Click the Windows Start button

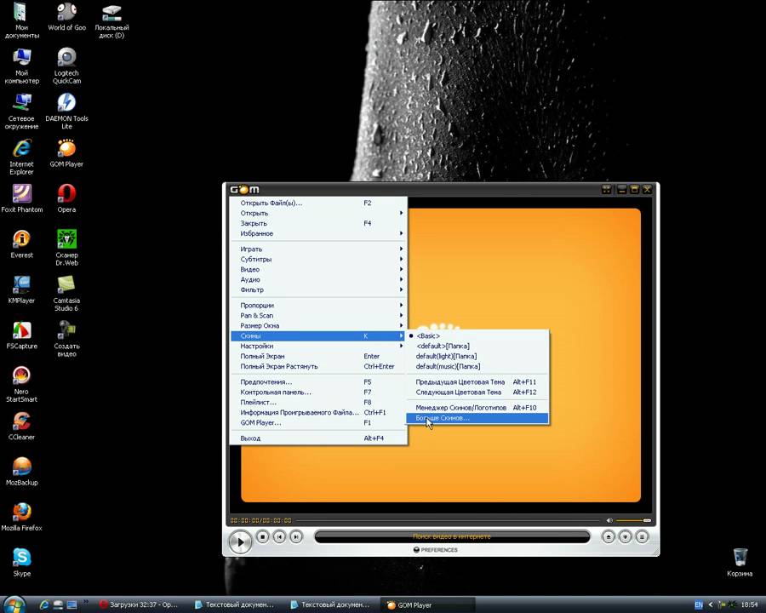pyautogui.click(x=13, y=604)
